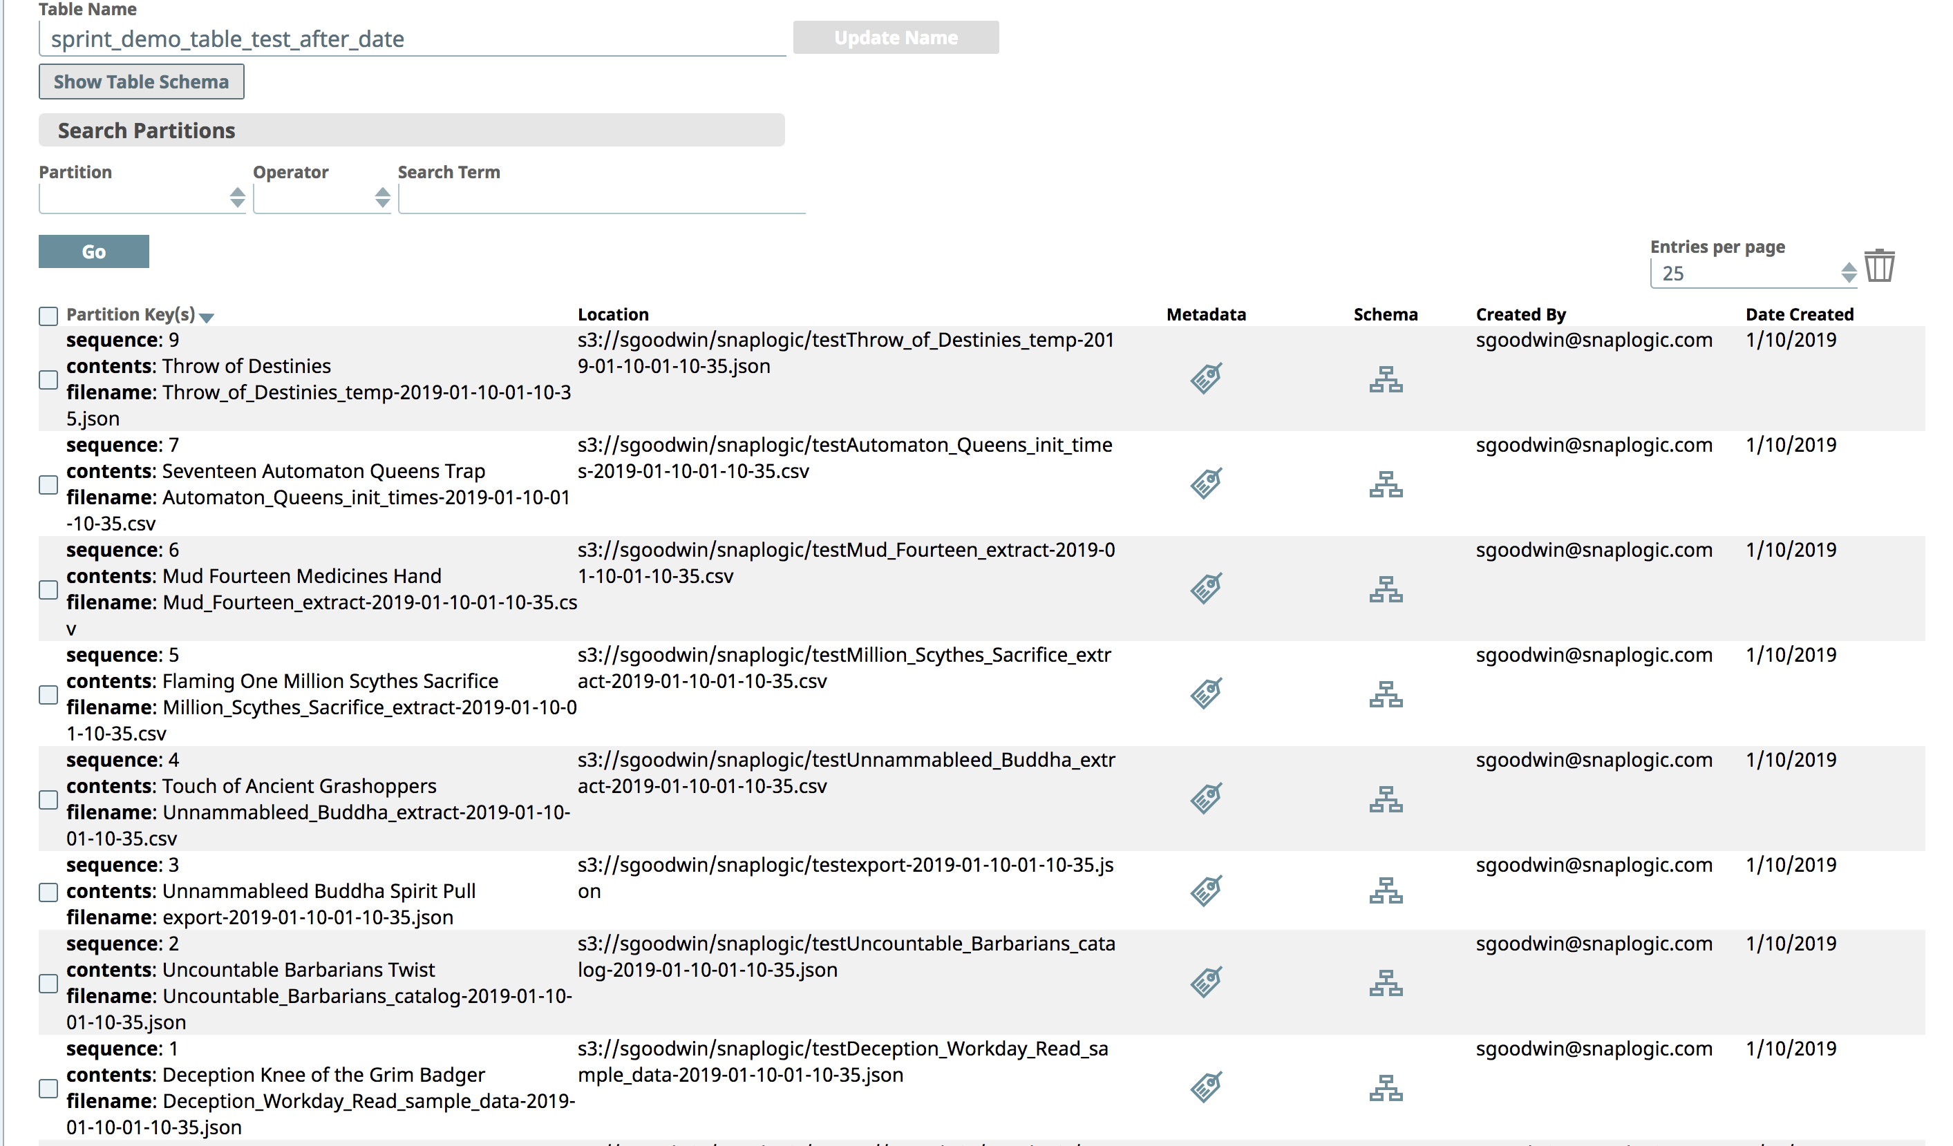This screenshot has width=1953, height=1146.
Task: Click the trash delete icon
Action: tap(1878, 265)
